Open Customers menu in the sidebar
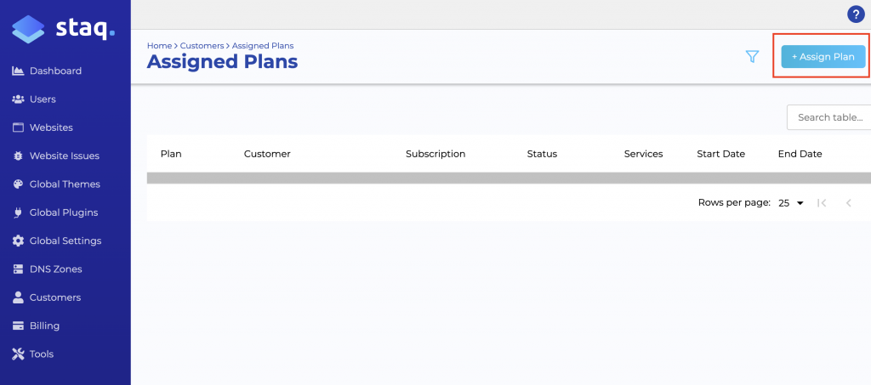The width and height of the screenshot is (871, 385). [x=54, y=297]
